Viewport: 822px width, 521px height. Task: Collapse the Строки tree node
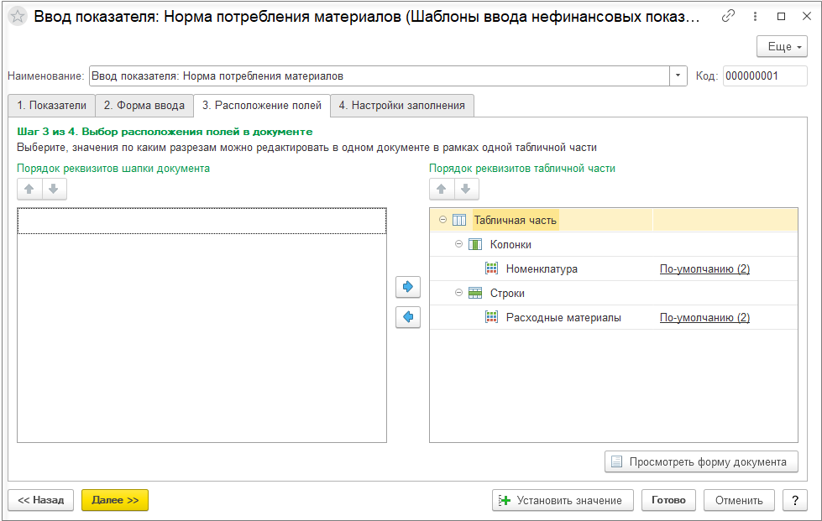coord(458,293)
